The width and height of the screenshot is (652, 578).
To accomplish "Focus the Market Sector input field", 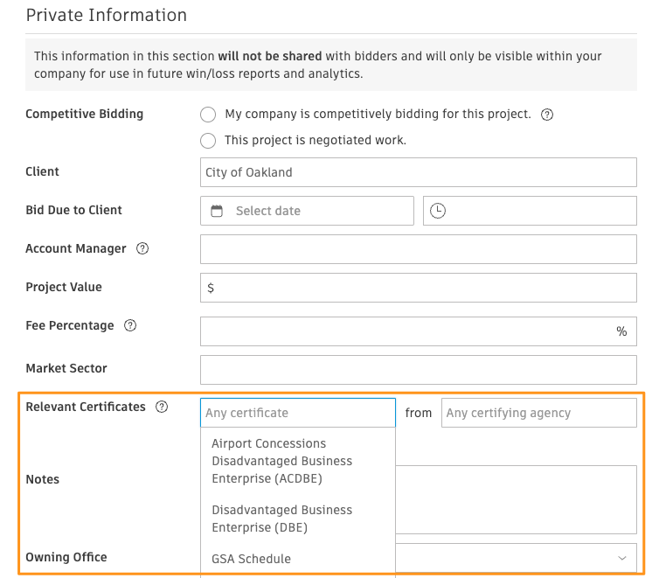I will (418, 370).
